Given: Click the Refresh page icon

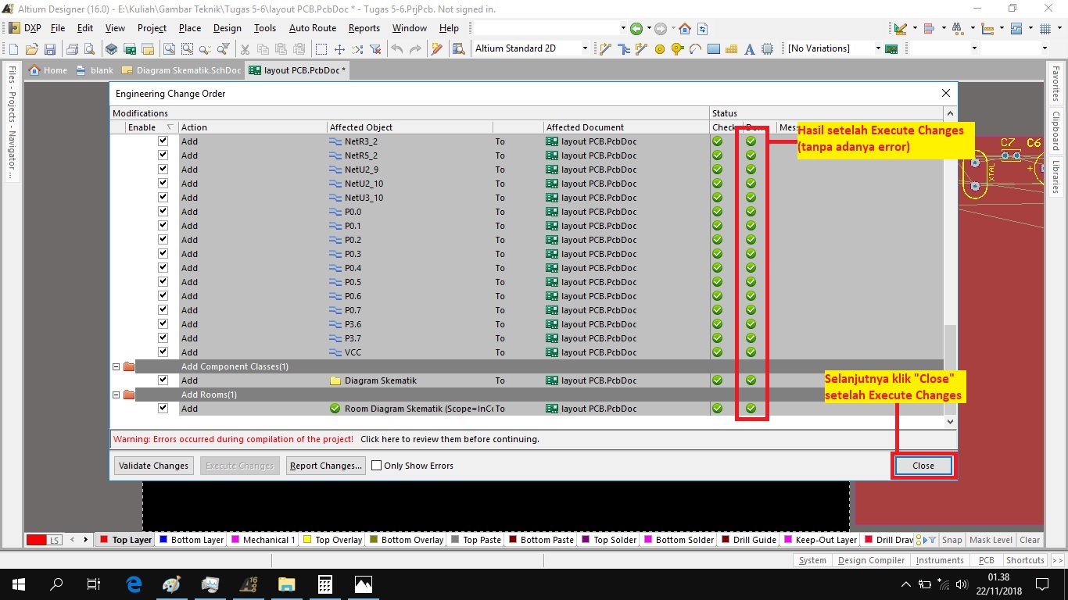Looking at the screenshot, I should (x=702, y=29).
